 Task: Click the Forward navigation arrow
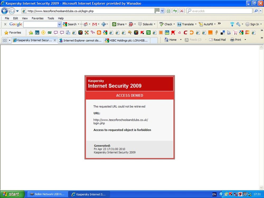12,11
